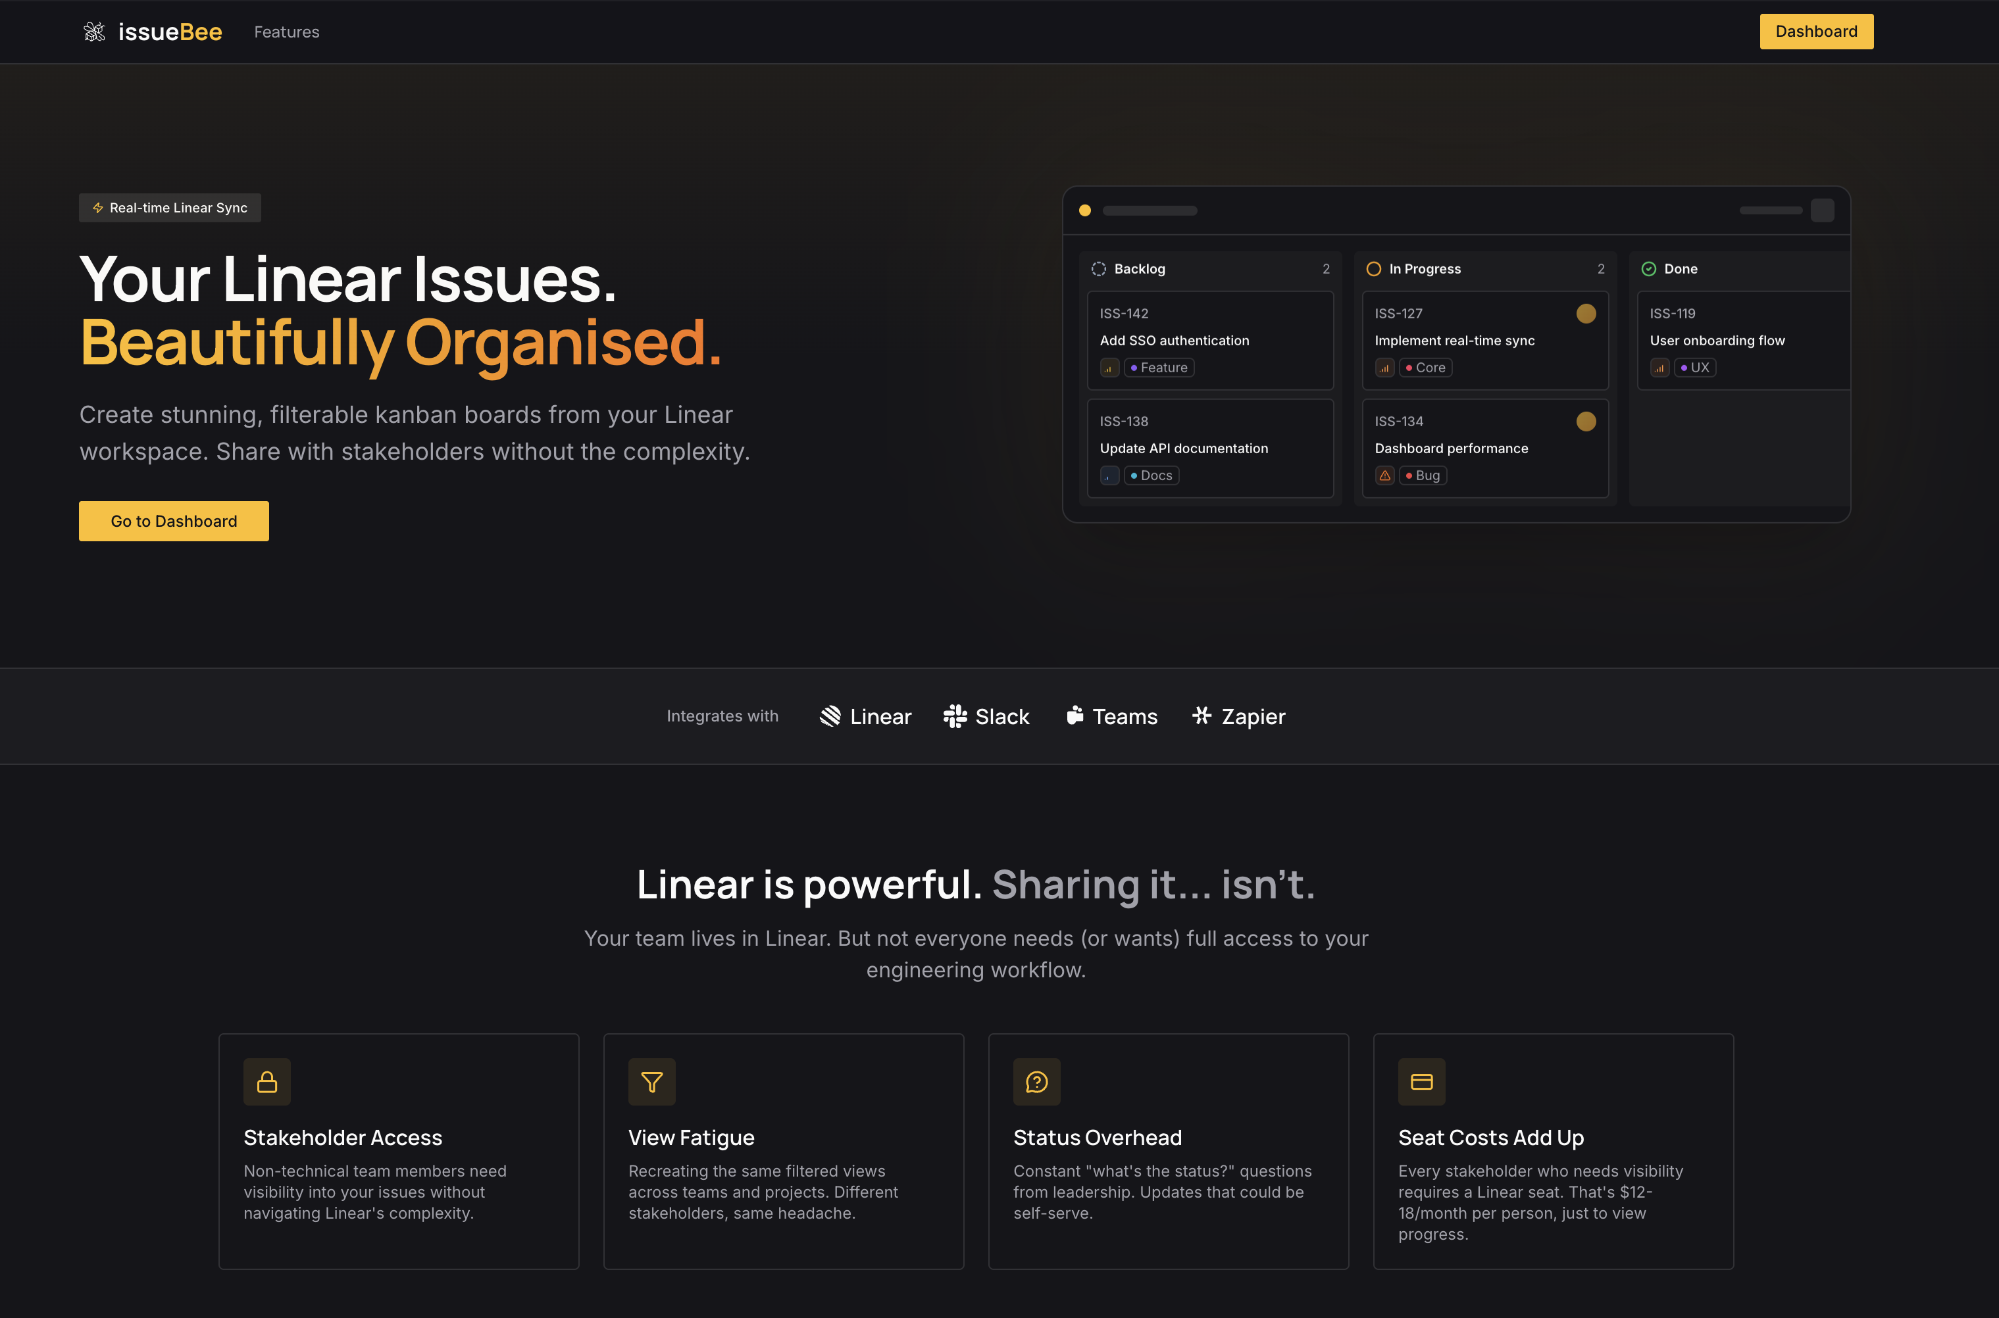Image resolution: width=1999 pixels, height=1318 pixels.
Task: Click the question bubble icon on Status Overhead
Action: point(1036,1082)
